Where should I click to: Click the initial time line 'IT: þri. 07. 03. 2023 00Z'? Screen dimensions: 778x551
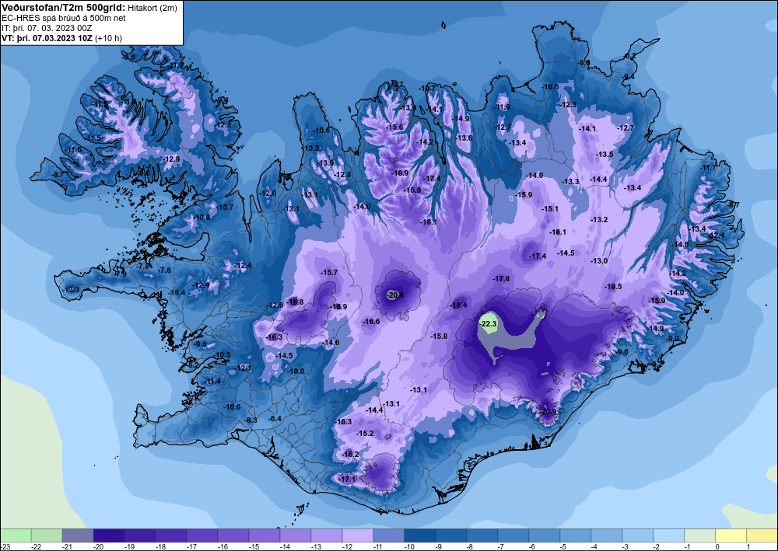[47, 28]
